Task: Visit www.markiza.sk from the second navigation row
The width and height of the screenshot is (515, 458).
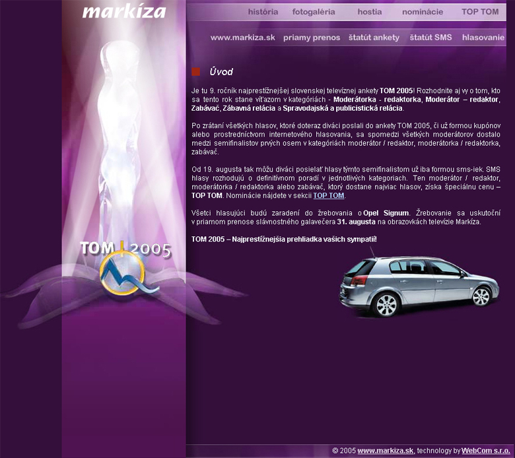Action: pyautogui.click(x=243, y=38)
